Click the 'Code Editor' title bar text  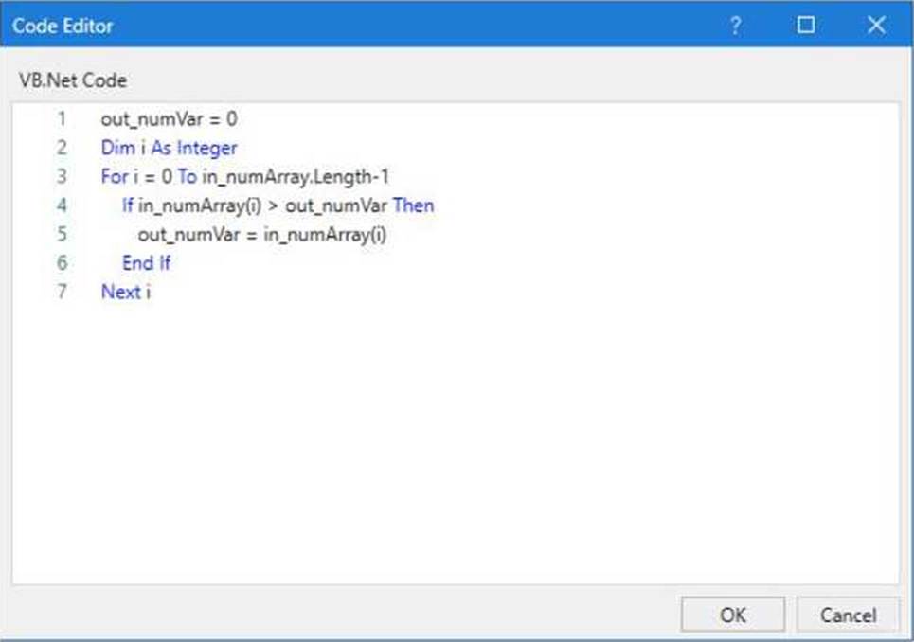pyautogui.click(x=63, y=26)
